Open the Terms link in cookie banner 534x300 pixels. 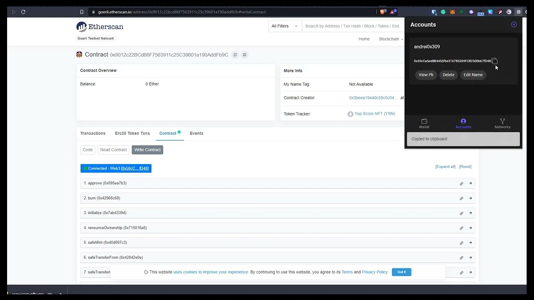coord(347,272)
